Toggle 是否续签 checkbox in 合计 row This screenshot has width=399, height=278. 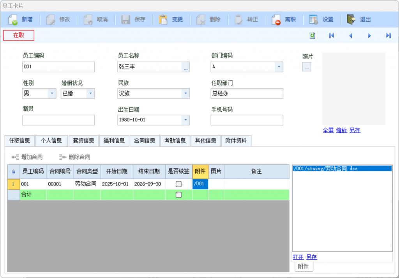click(178, 194)
